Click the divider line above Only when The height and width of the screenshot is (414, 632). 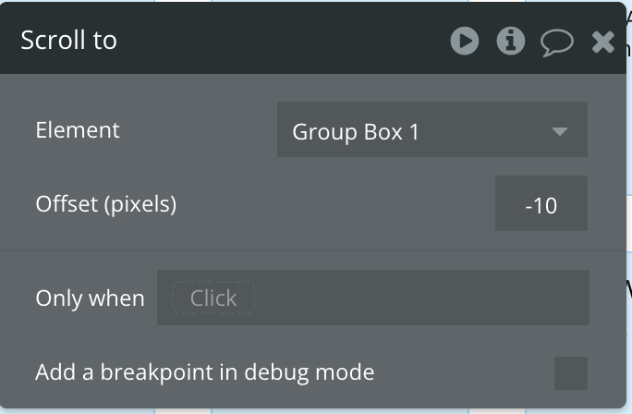tap(314, 250)
